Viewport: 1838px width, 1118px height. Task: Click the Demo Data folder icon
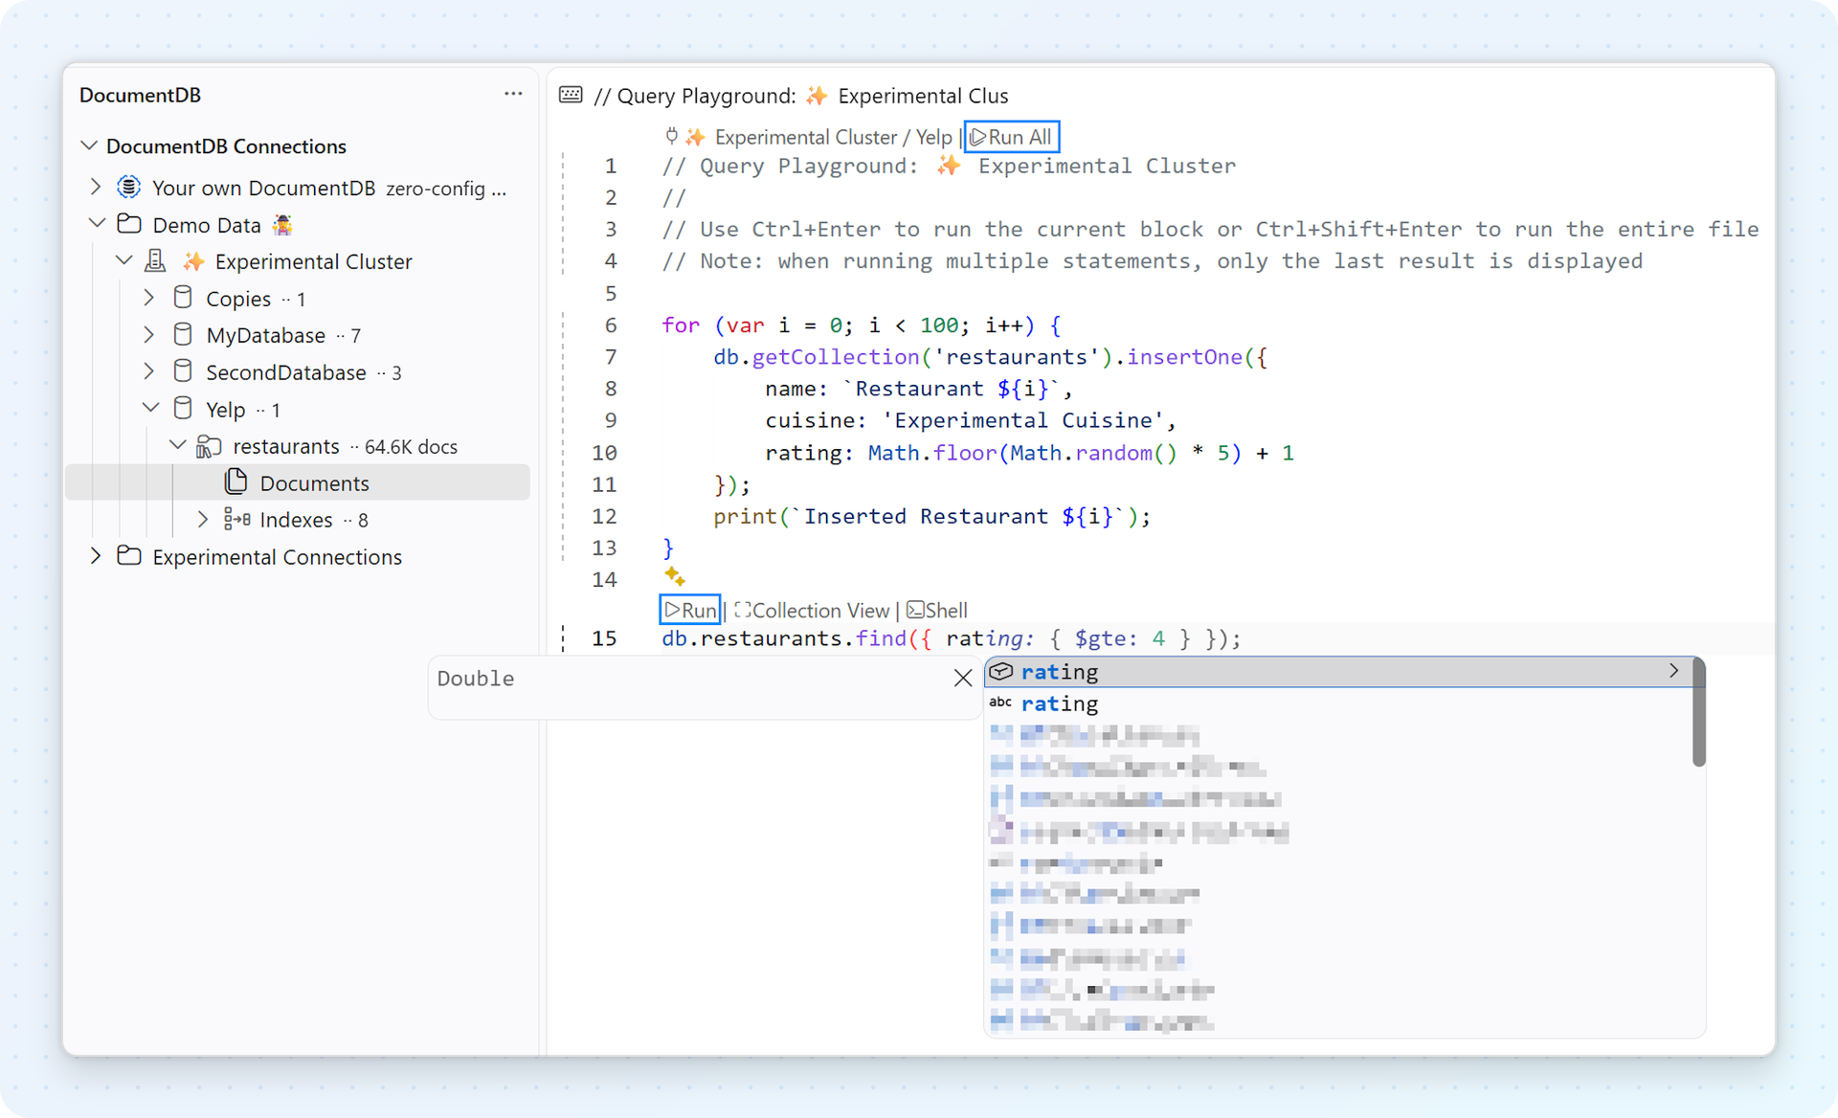click(129, 224)
